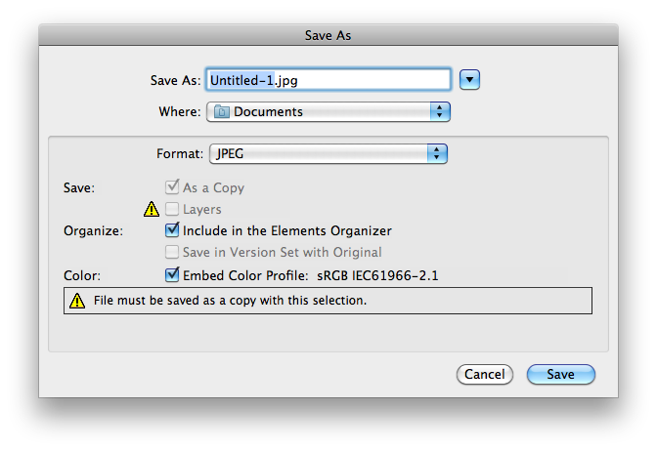The height and width of the screenshot is (451, 657).
Task: Click the warning icon beside Layers
Action: (x=152, y=209)
